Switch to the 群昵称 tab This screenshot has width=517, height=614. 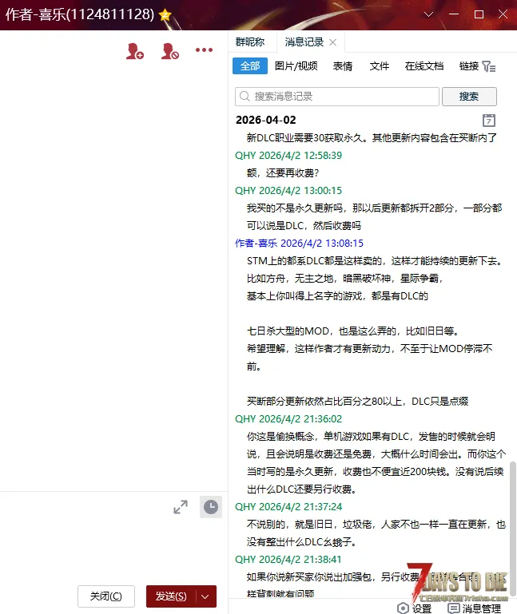coord(251,42)
